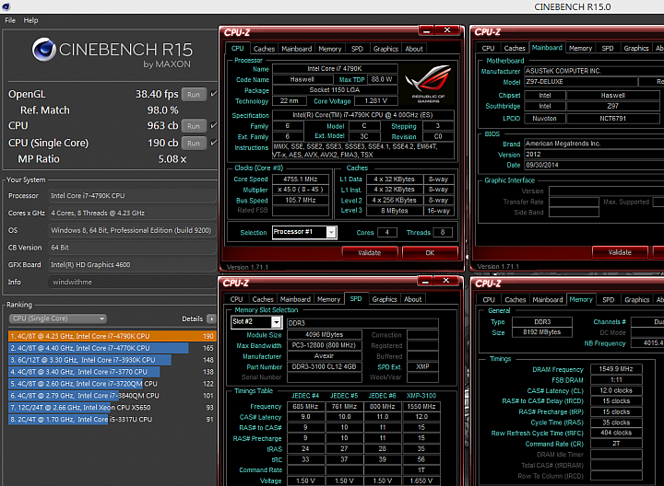Toggle the CPU test checkbox
The image size is (664, 486).
coord(213,125)
